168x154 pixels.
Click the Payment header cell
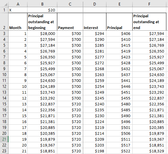[x=70, y=22]
